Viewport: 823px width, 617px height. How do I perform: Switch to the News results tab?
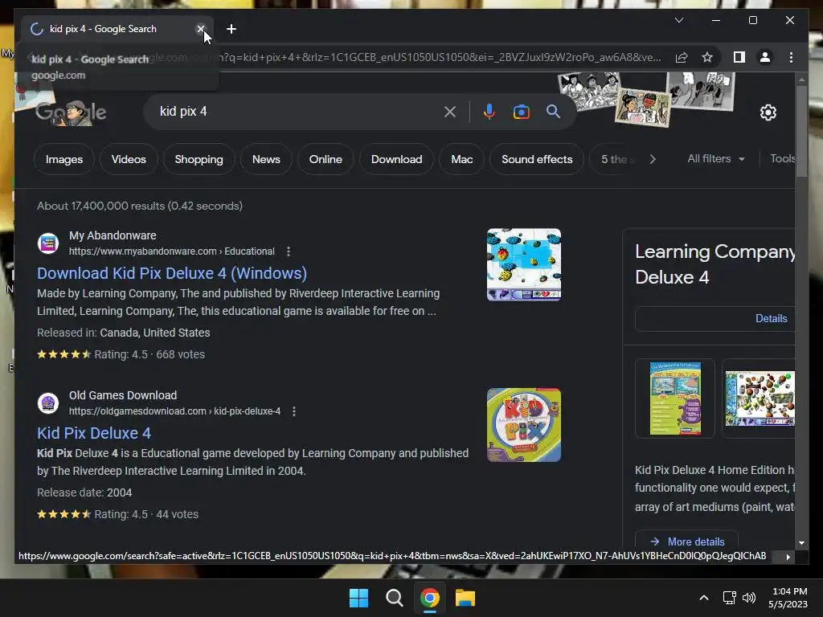266,159
